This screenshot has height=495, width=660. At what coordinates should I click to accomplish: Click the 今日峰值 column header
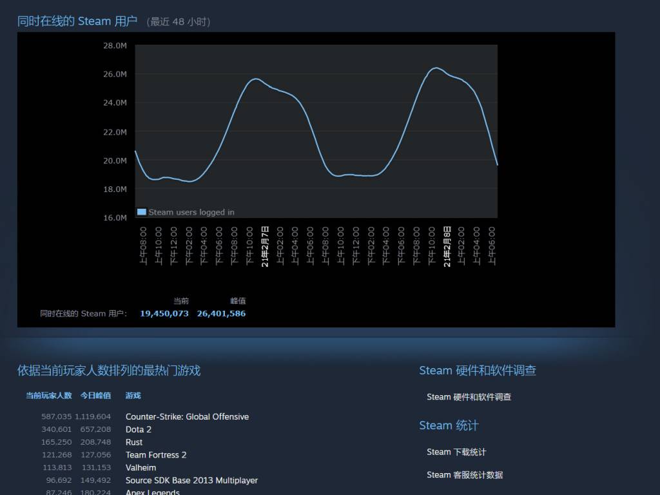coord(95,396)
